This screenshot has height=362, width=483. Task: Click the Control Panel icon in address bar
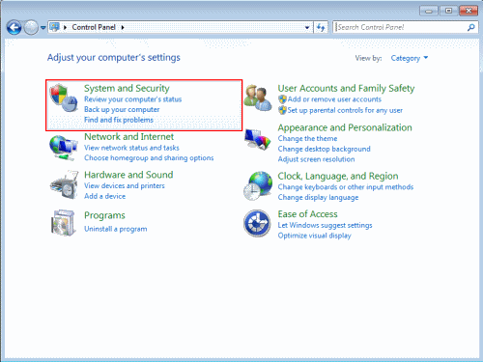click(x=55, y=27)
